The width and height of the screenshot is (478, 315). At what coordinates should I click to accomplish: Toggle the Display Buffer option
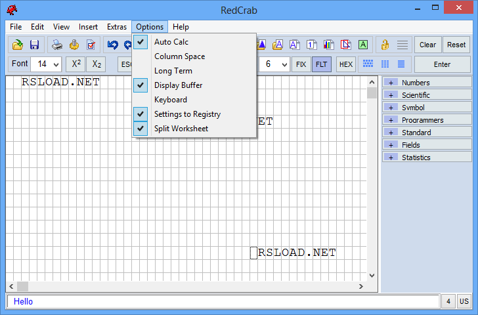pos(194,85)
